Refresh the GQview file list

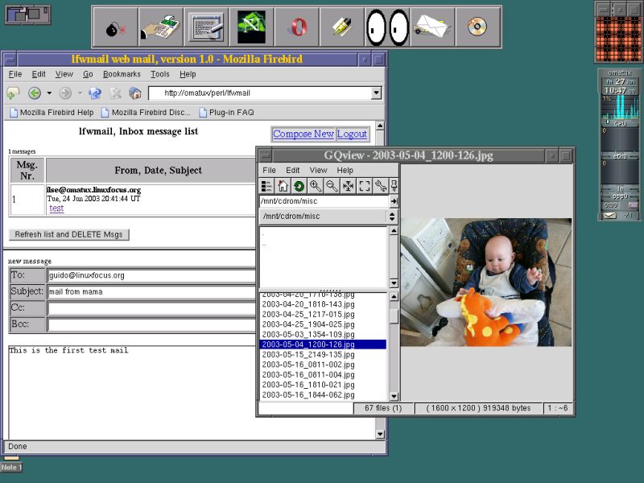tap(299, 186)
